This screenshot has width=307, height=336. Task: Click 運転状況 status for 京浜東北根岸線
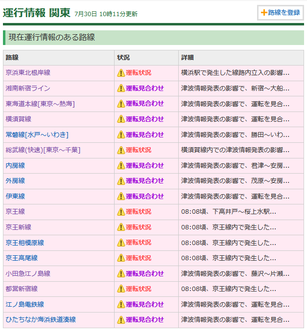(x=139, y=73)
